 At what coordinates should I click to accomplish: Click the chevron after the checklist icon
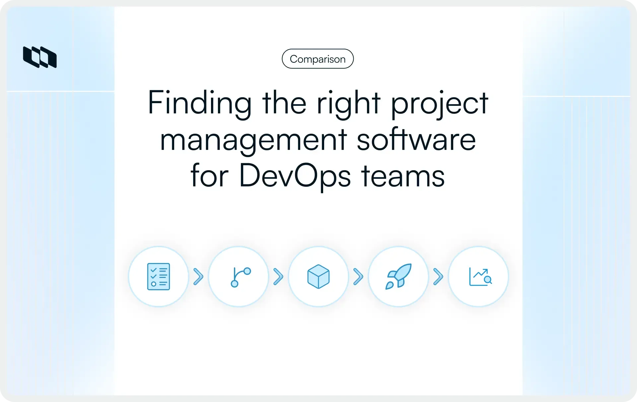point(198,277)
